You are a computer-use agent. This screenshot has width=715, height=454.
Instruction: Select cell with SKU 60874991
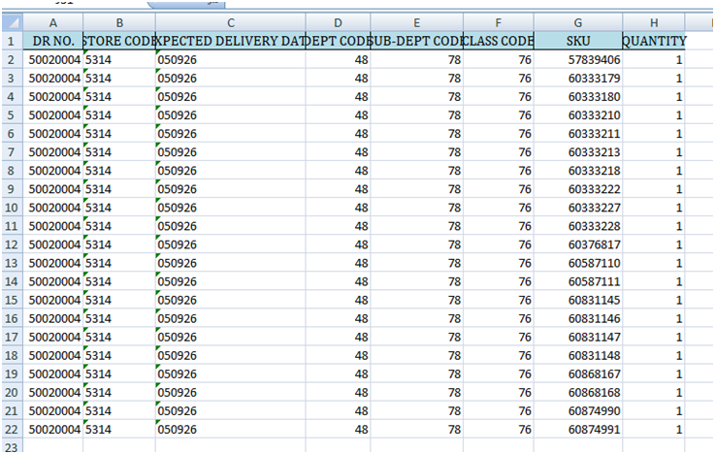pyautogui.click(x=577, y=428)
